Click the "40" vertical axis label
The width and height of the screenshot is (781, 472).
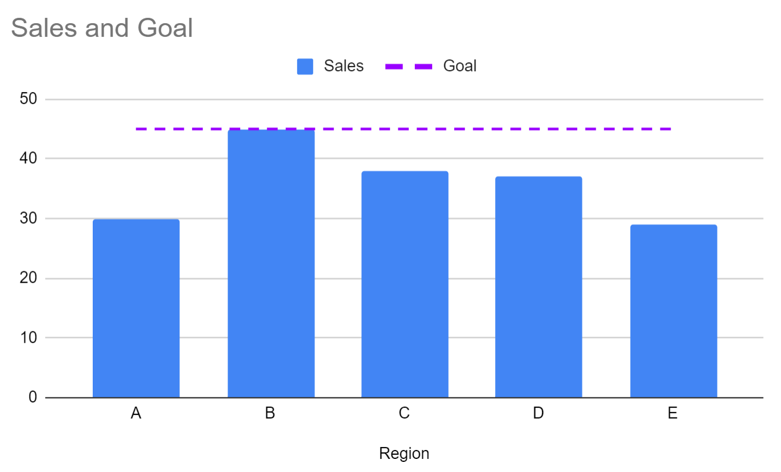(x=29, y=159)
